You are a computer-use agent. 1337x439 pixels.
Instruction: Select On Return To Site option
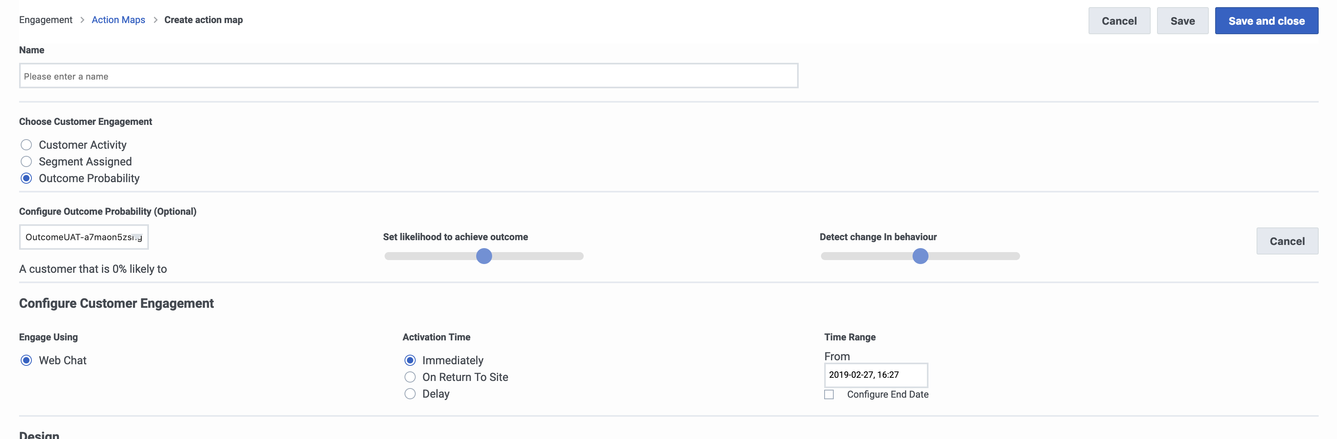tap(410, 377)
